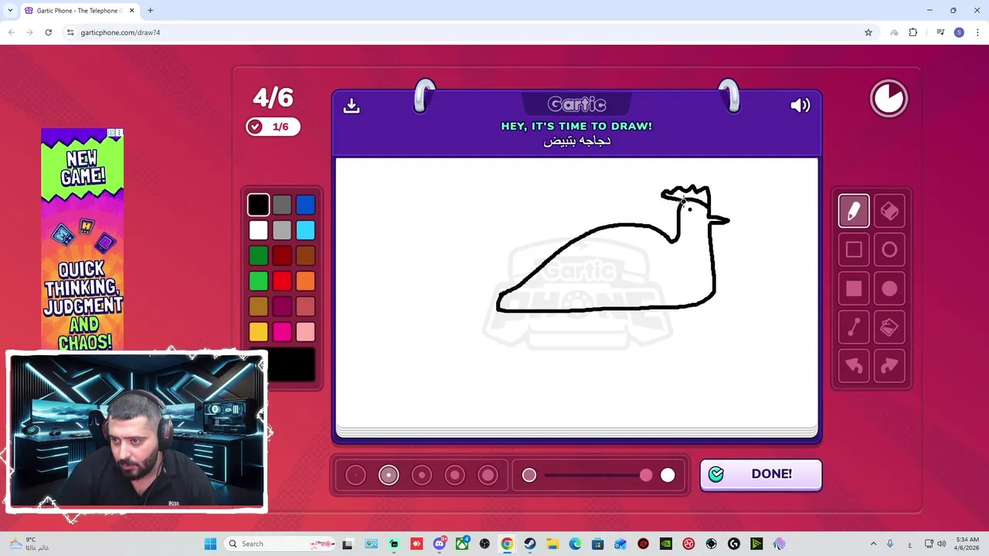Select the fourth brush size
Viewport: 989px width, 556px height.
click(455, 475)
